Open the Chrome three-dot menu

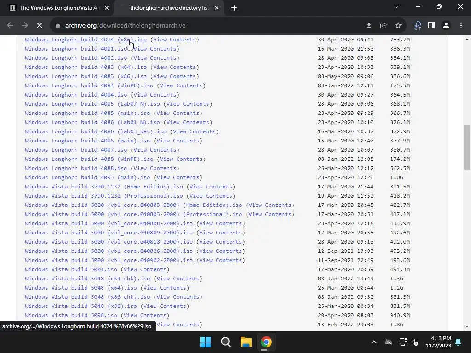[x=461, y=26]
